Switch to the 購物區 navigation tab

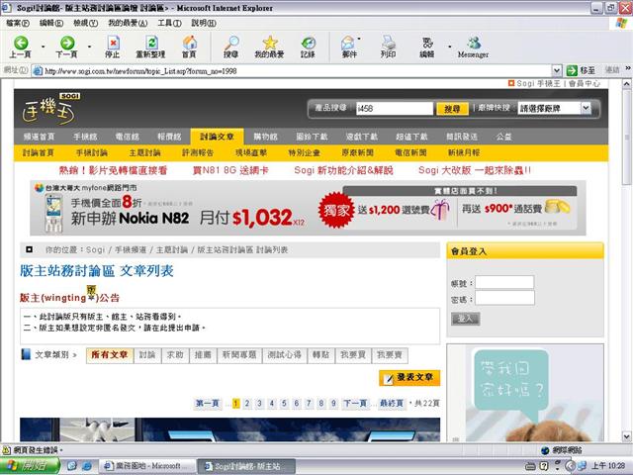[265, 136]
